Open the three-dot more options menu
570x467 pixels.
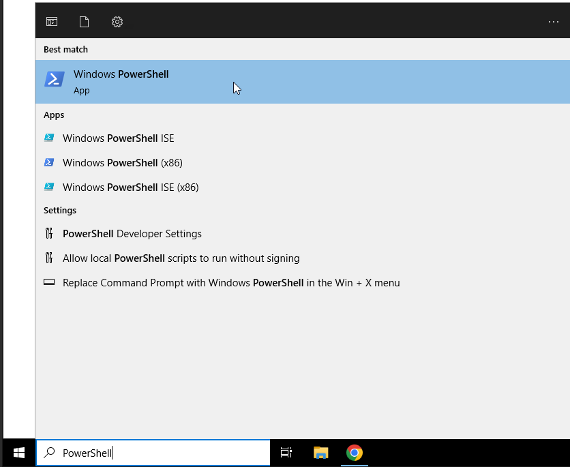[x=553, y=22]
